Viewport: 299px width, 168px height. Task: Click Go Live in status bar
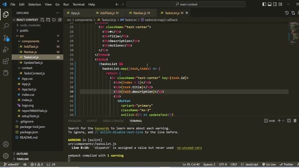tap(269, 164)
